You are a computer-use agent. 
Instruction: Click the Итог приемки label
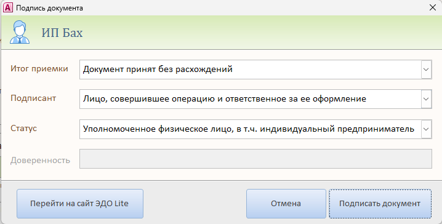[39, 69]
